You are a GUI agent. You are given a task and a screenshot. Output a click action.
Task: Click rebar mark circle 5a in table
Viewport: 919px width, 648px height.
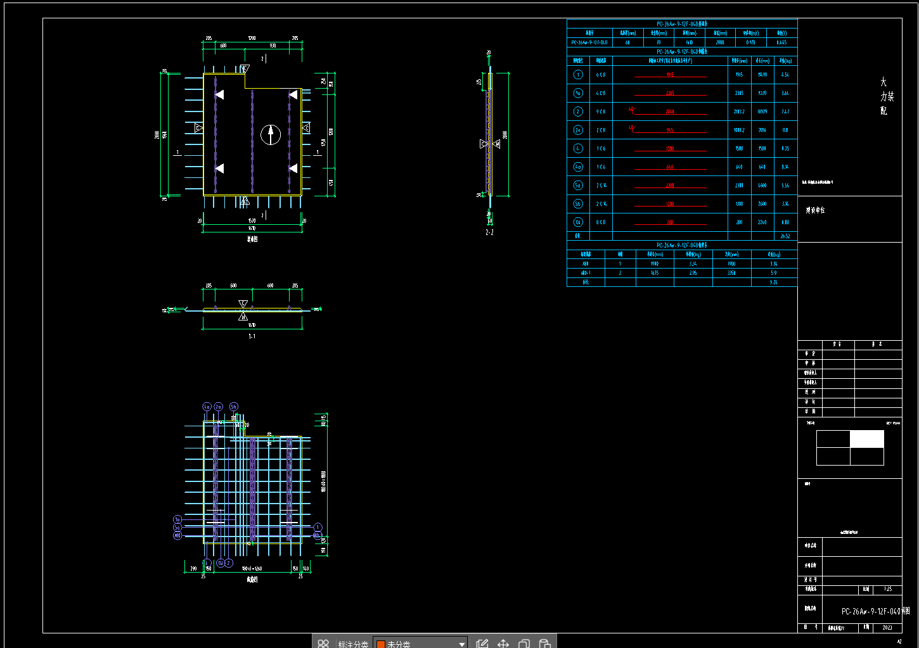(x=578, y=186)
